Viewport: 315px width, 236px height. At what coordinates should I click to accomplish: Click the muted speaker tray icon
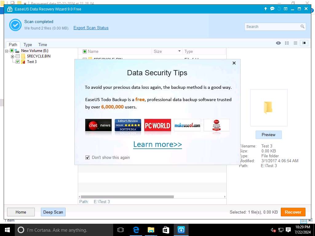coord(273,230)
